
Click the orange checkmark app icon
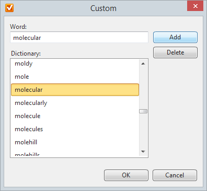(9, 8)
